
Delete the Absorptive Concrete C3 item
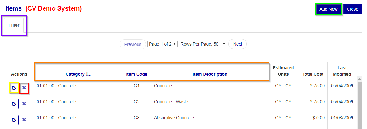24,120
